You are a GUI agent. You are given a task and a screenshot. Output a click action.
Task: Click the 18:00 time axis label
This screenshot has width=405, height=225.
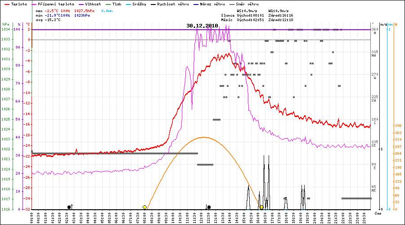[x=287, y=218]
